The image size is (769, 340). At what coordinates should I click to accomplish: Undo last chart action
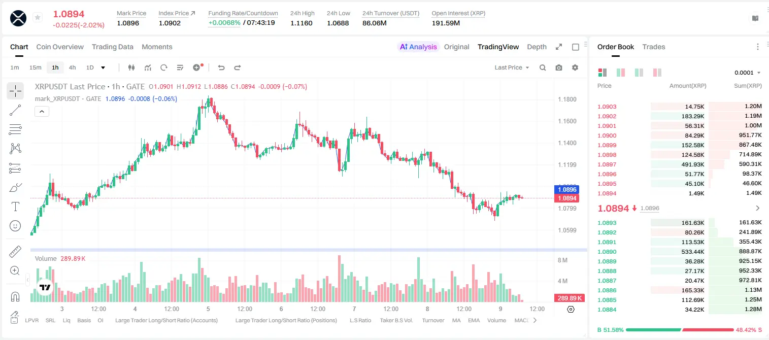coord(221,67)
